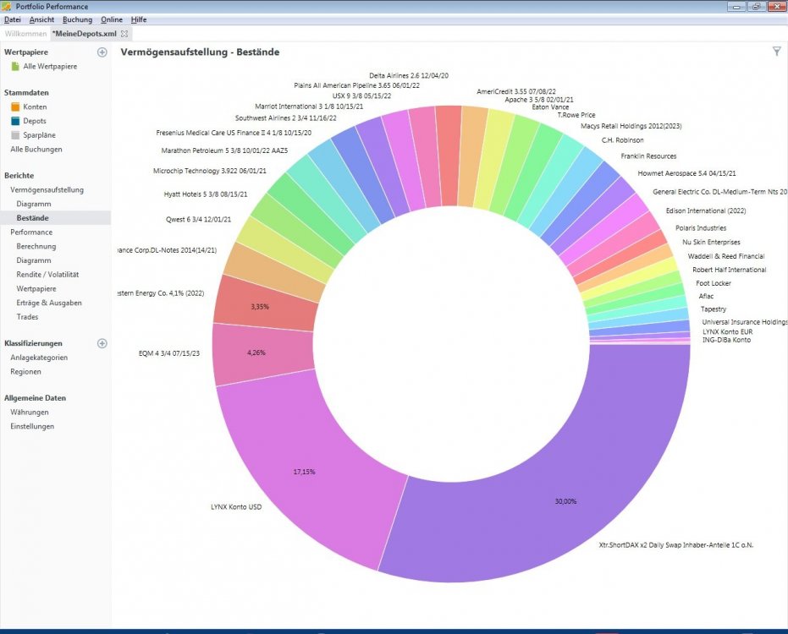Switch to the Willkommen tab
Image resolution: width=788 pixels, height=634 pixels.
25,34
